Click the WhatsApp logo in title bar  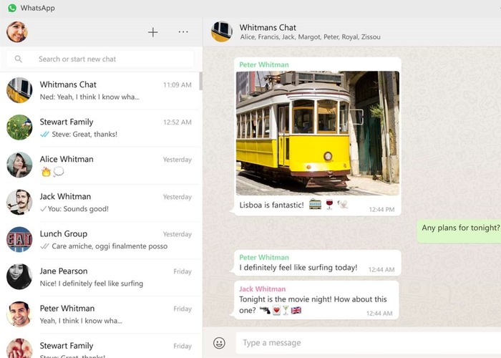point(12,8)
